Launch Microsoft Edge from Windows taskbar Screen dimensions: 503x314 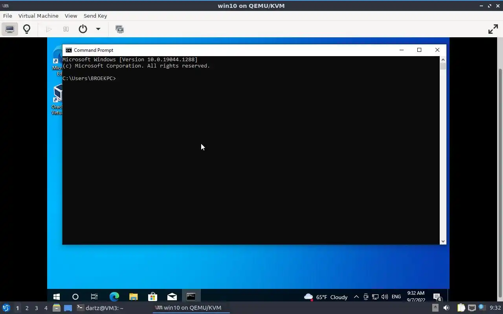114,297
